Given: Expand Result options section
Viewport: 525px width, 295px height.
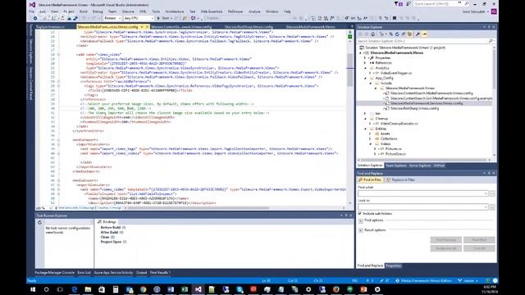Looking at the screenshot, I should coord(361,230).
